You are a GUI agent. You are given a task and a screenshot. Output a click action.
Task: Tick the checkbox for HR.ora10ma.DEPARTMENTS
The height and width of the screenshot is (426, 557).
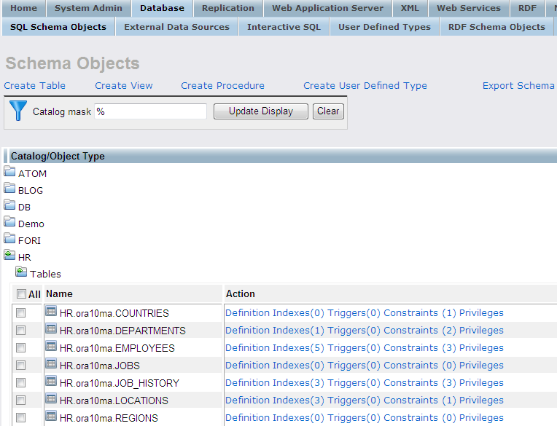21,331
